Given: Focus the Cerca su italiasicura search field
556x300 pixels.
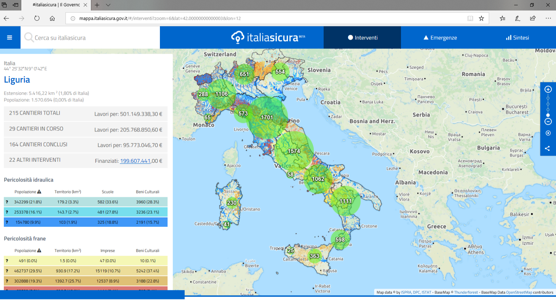Looking at the screenshot, I should tap(90, 38).
